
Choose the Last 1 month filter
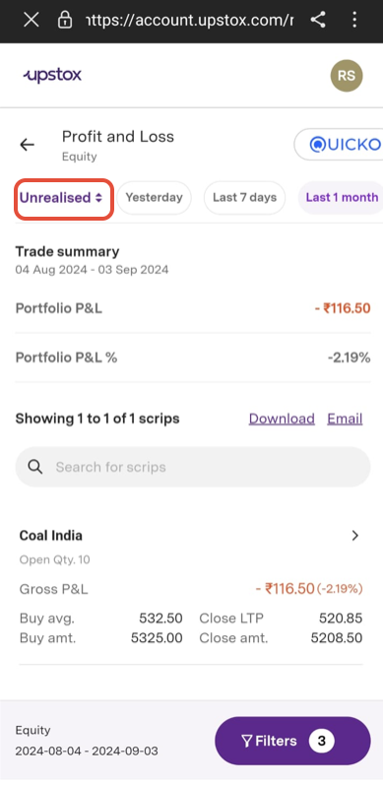pyautogui.click(x=342, y=198)
